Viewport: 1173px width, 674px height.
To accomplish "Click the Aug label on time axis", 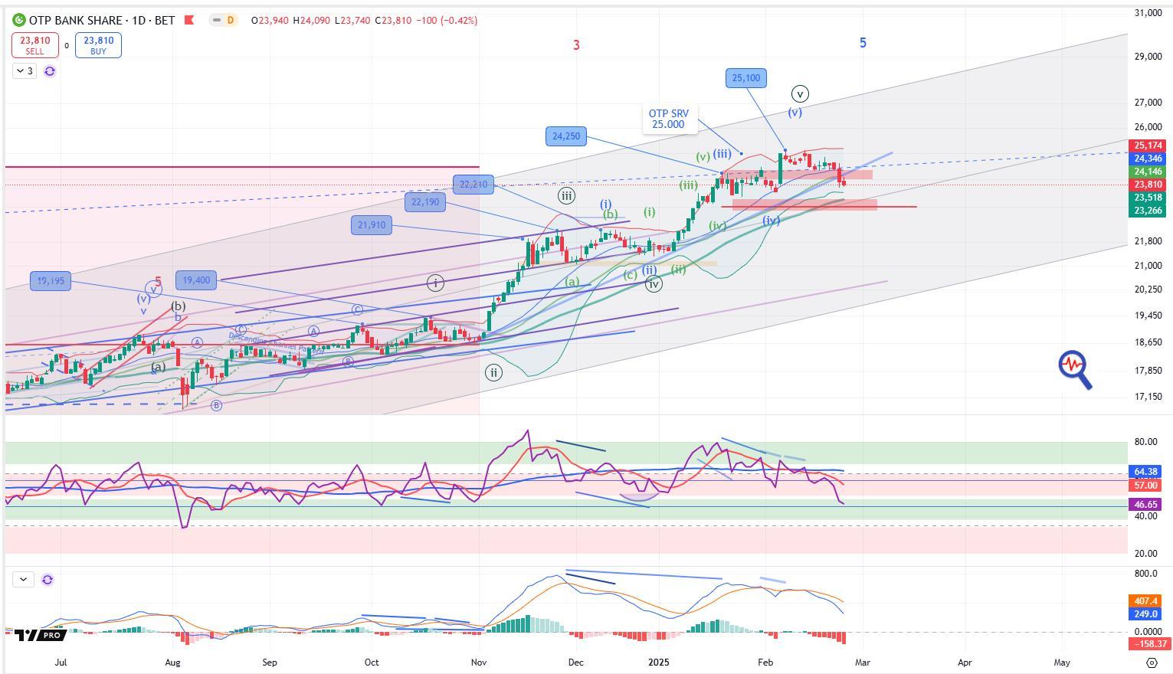I will click(173, 663).
